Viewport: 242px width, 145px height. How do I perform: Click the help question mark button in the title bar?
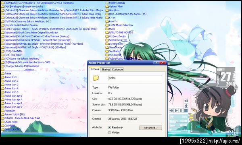point(156,63)
